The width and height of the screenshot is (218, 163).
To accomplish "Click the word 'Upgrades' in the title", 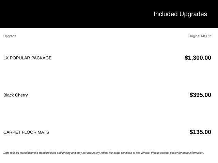I will coord(193,14).
